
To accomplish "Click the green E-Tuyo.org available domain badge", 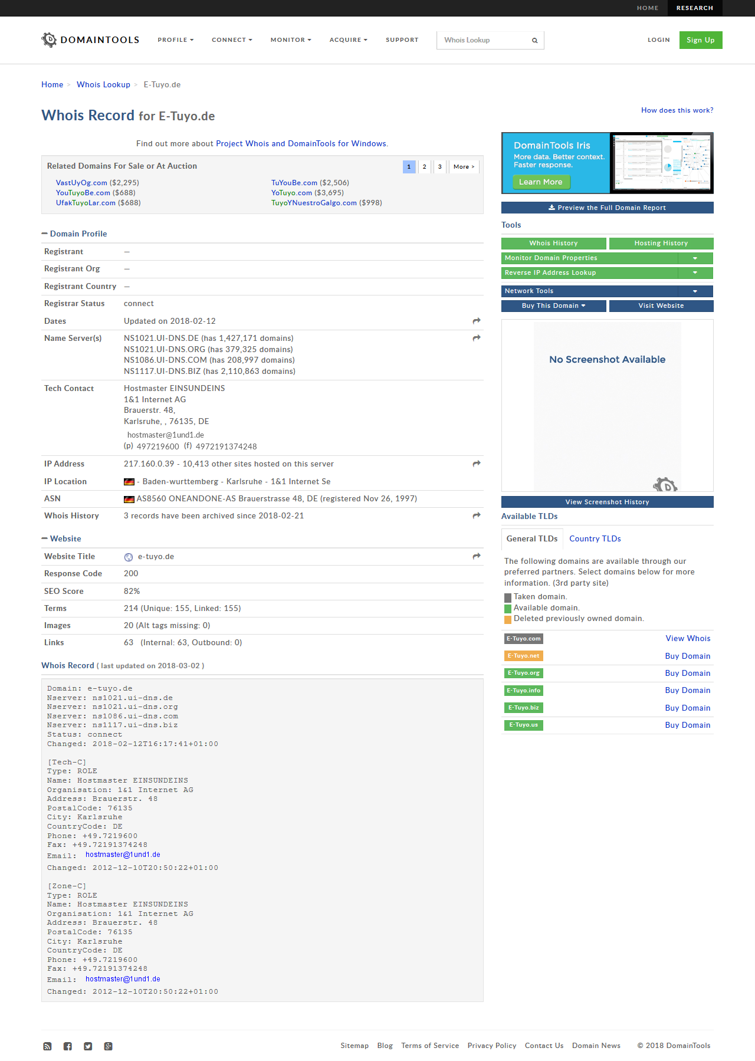I will click(x=524, y=673).
